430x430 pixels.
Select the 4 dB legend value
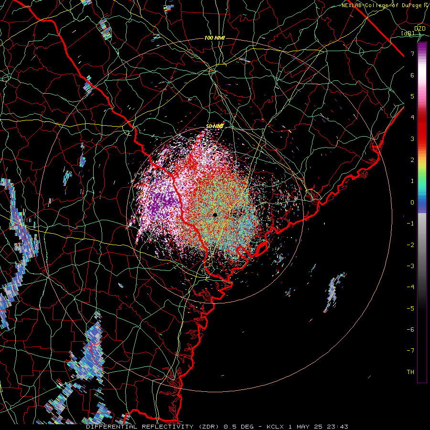(x=412, y=118)
